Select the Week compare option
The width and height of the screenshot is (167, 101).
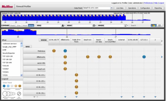[13, 26]
